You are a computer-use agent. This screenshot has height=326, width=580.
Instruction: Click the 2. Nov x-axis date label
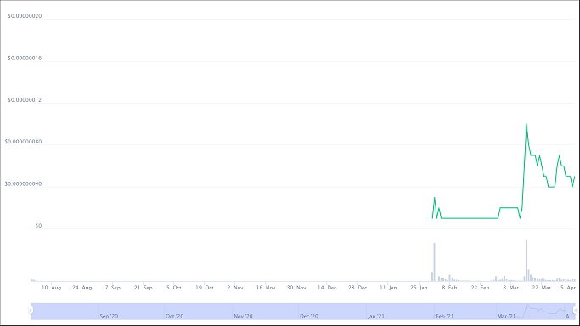pos(235,288)
